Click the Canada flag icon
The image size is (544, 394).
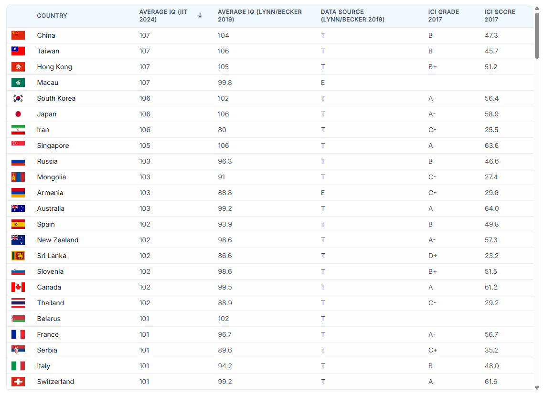[x=18, y=287]
